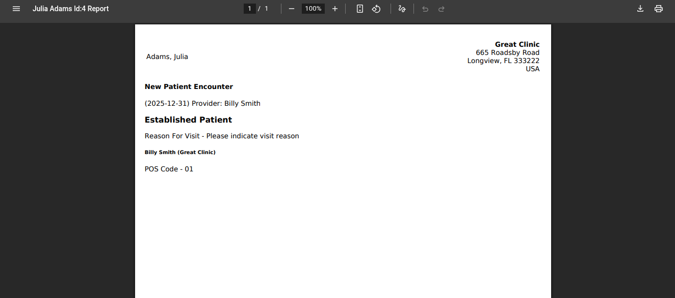
Task: Toggle the sidebar with the hamburger menu icon
Action: click(16, 9)
